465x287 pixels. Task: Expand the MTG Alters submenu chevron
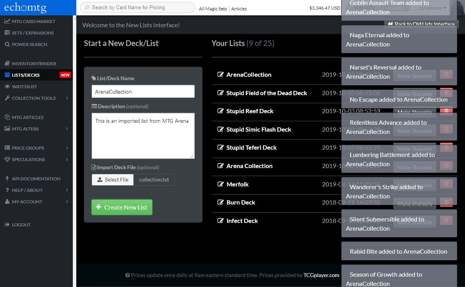(x=67, y=129)
